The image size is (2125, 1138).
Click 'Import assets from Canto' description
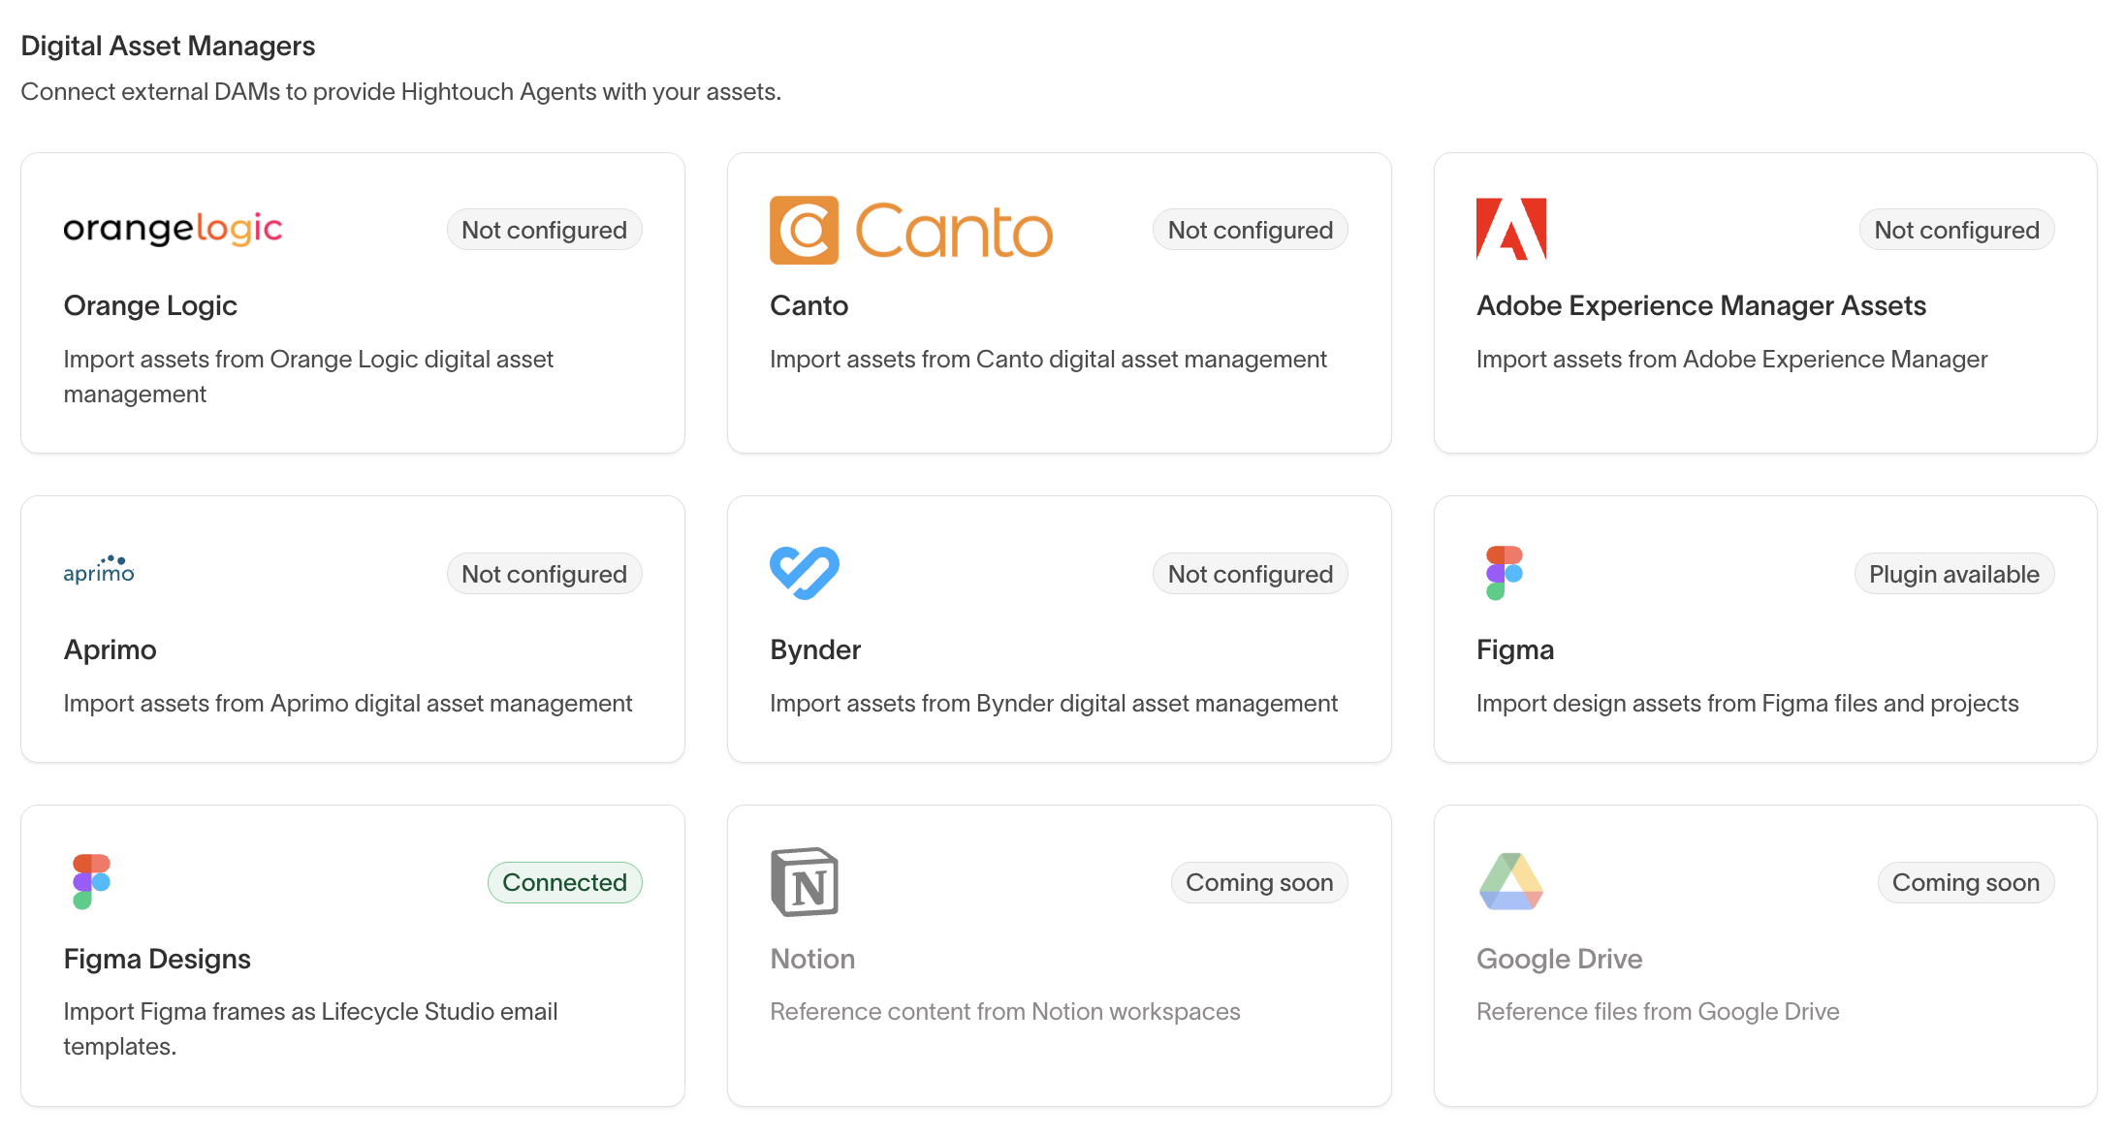pos(1048,359)
